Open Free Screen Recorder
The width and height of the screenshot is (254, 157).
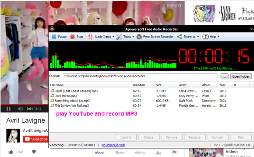(155, 37)
